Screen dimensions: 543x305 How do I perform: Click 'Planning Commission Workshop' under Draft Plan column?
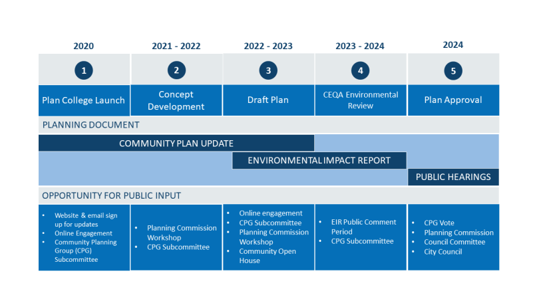[x=273, y=237]
